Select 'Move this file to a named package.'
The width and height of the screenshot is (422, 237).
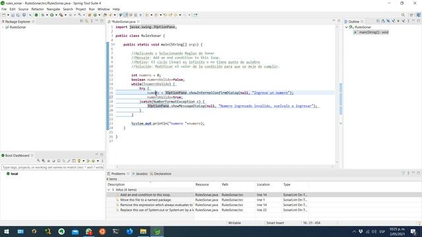coord(146,200)
